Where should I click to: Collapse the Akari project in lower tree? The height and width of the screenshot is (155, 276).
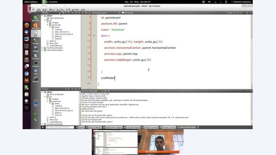point(42,92)
